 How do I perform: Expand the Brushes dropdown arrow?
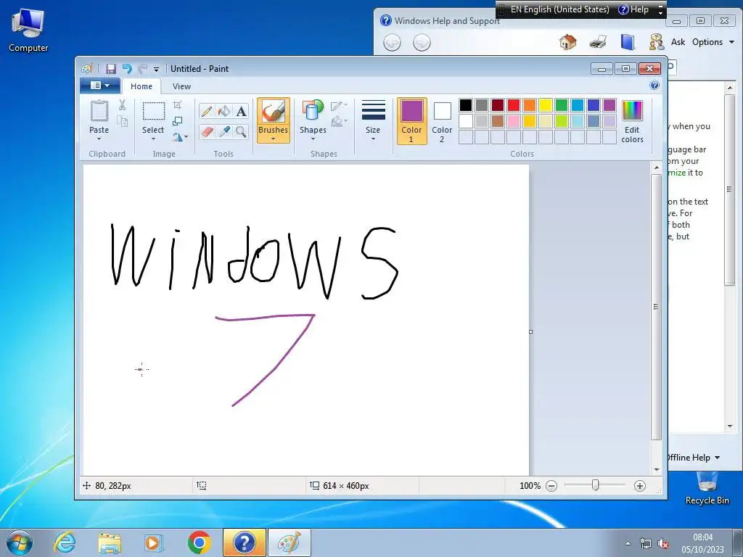click(274, 139)
